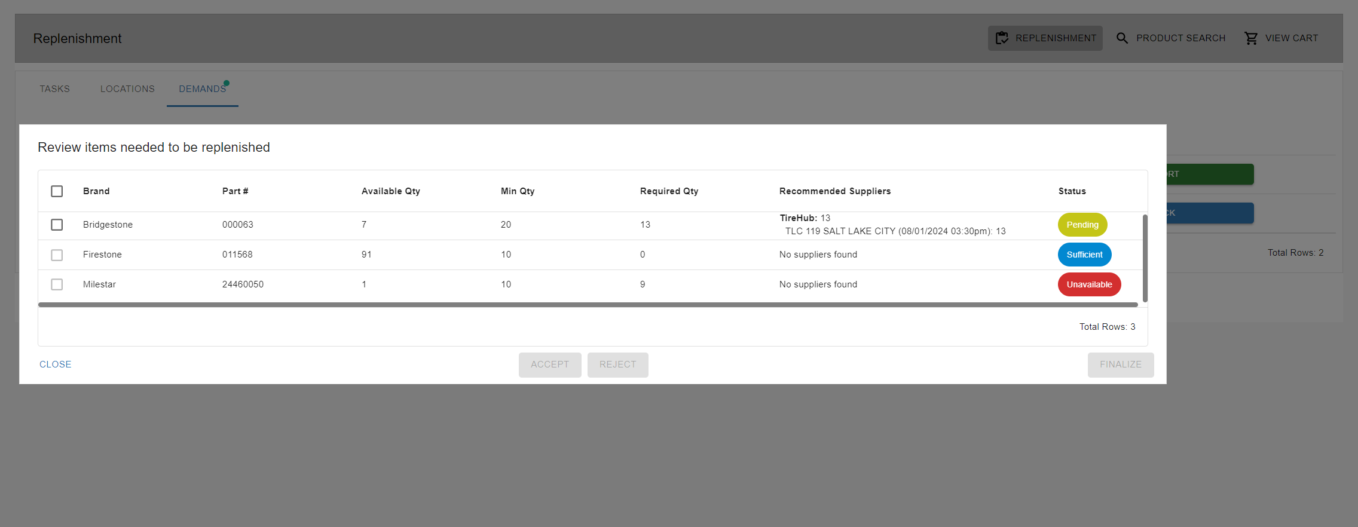Screen dimensions: 1358x527
Task: Click part number 24460050
Action: coord(243,284)
